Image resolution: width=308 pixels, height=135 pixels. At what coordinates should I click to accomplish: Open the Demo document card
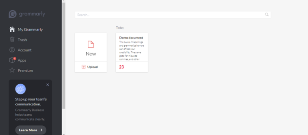coord(132,52)
